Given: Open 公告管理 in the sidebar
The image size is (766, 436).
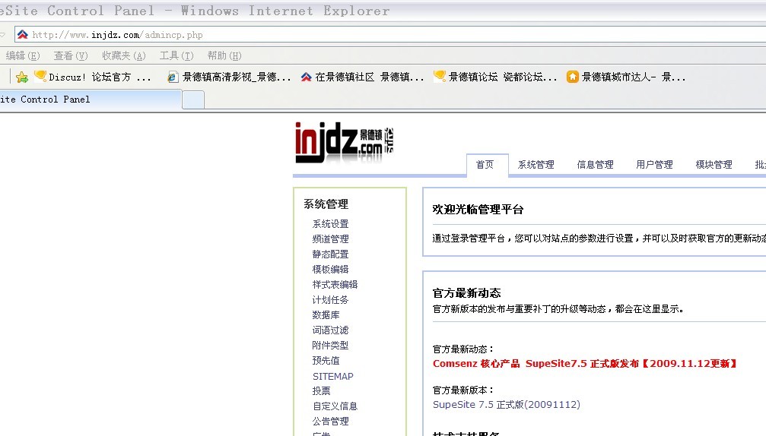Looking at the screenshot, I should [x=330, y=421].
